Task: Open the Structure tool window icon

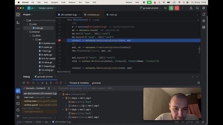Action: [18, 23]
